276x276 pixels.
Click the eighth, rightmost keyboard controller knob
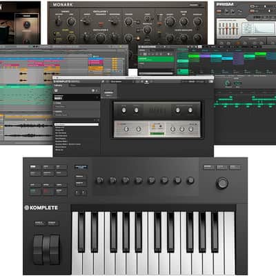pyautogui.click(x=190, y=181)
